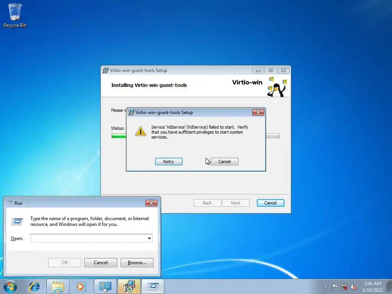
Task: Click the disabled Back button in Setup
Action: coord(207,203)
